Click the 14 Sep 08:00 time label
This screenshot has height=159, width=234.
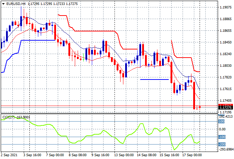pyautogui.click(x=146, y=155)
